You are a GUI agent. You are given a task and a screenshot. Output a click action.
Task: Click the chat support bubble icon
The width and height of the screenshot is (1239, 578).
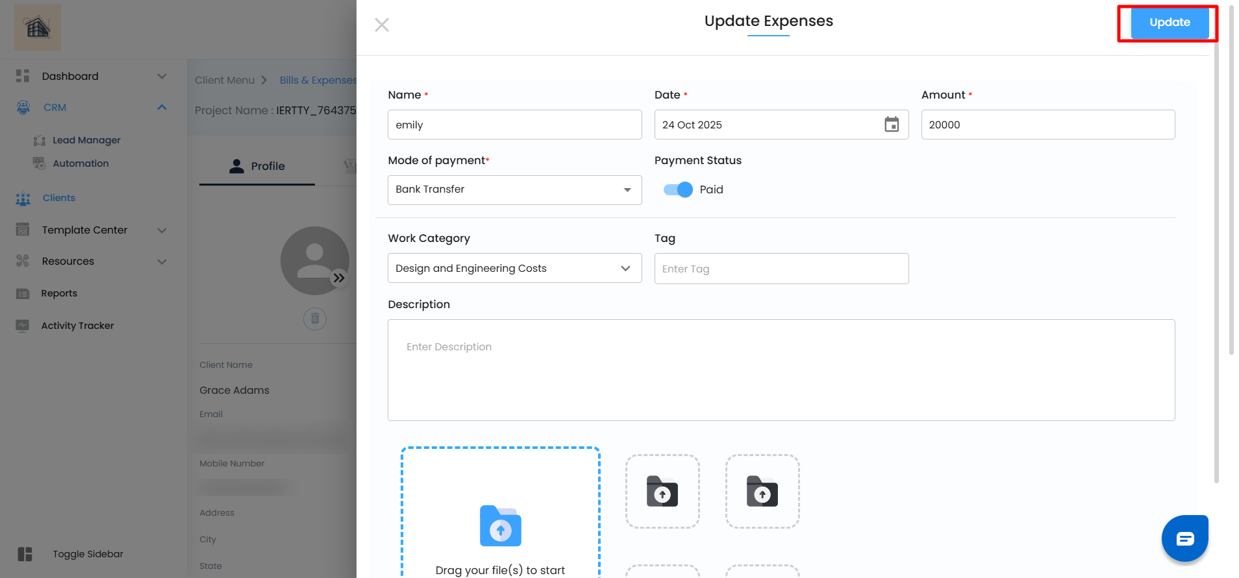(x=1184, y=538)
